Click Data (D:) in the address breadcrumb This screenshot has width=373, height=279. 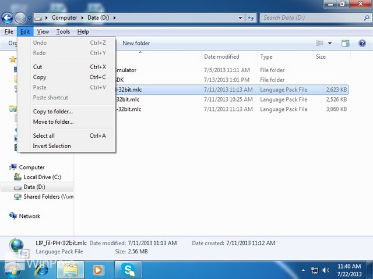pyautogui.click(x=98, y=18)
